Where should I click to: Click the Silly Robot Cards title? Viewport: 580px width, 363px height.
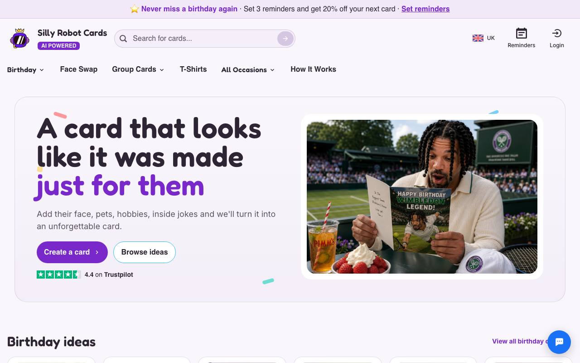[x=72, y=33]
